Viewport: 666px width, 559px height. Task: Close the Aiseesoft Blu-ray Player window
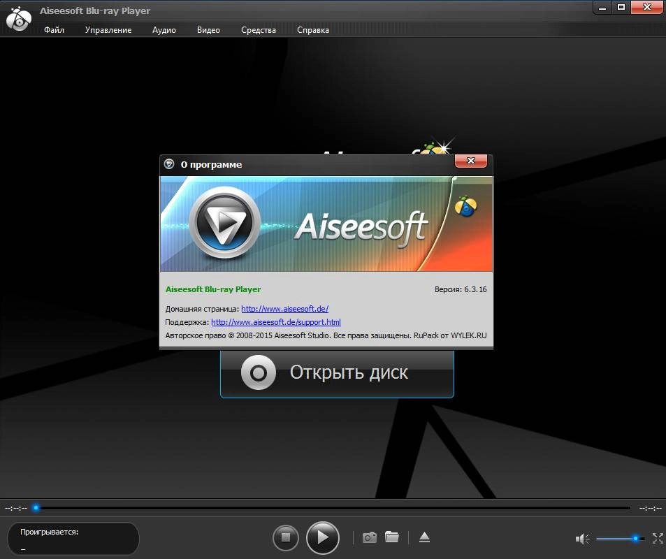(x=647, y=8)
